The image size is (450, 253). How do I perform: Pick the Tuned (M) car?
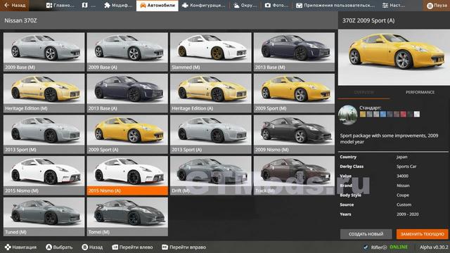(44, 217)
